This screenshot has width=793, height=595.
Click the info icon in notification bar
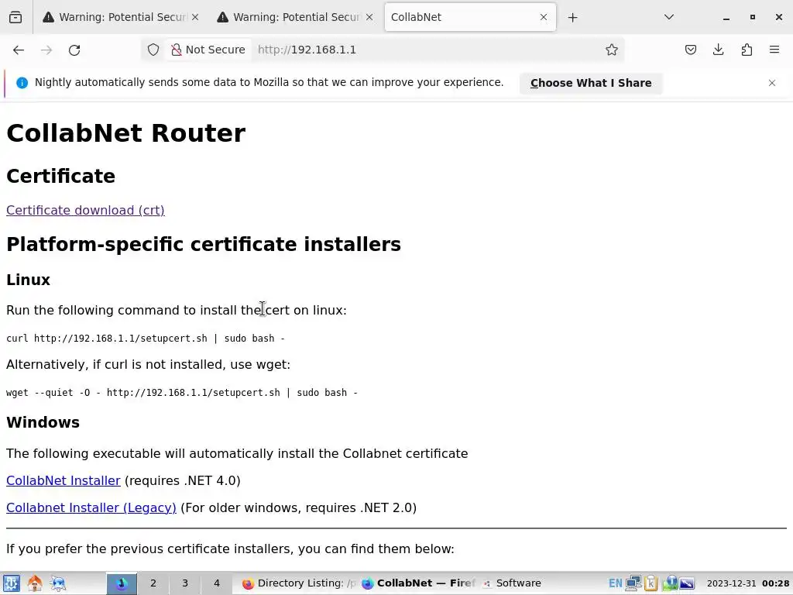(x=22, y=83)
